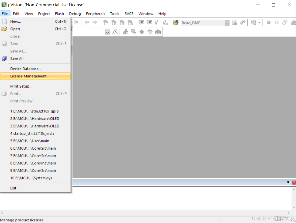Click the Comment selection icon
Screen dimensions: 296x223
point(157,22)
